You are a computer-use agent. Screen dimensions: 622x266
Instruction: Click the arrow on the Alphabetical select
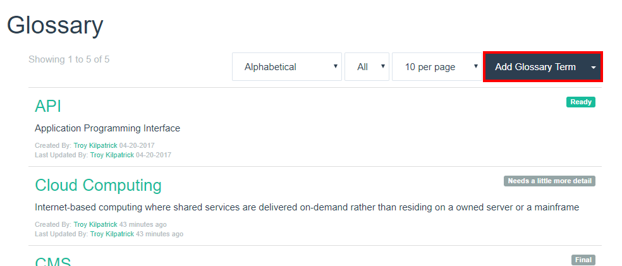coord(336,66)
